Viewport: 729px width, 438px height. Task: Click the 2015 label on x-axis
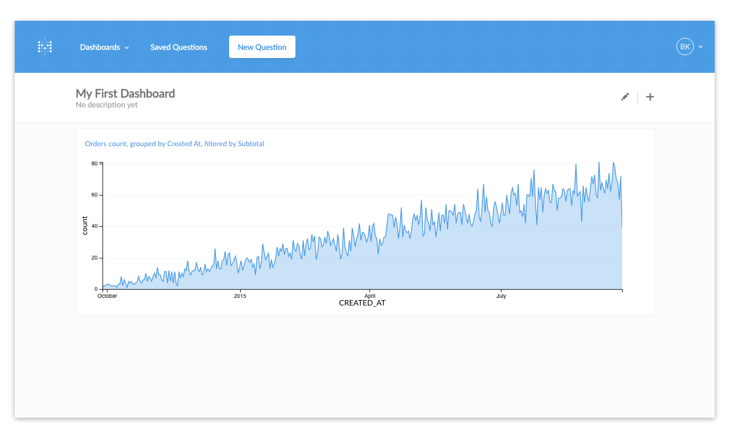240,296
